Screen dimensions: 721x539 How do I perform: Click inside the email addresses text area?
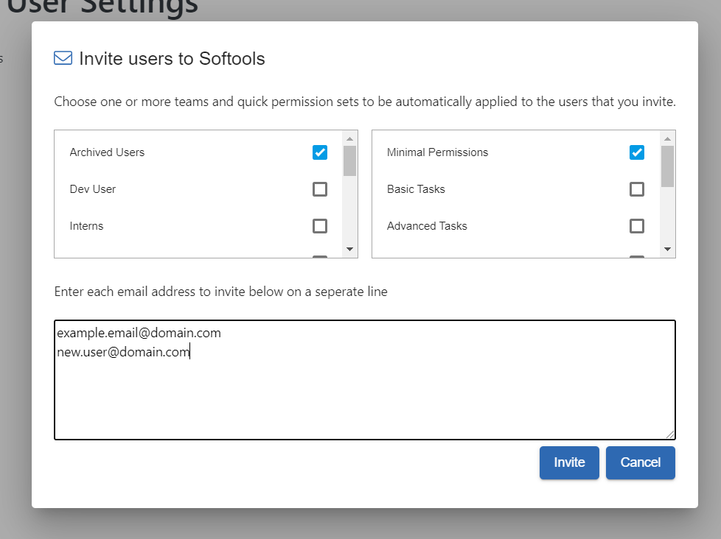[365, 380]
